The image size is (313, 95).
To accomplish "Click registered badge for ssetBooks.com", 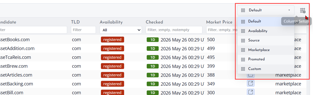I will pos(112,40).
